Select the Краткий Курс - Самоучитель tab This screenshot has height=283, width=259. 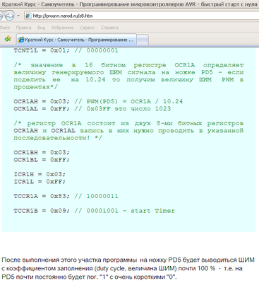click(x=76, y=40)
